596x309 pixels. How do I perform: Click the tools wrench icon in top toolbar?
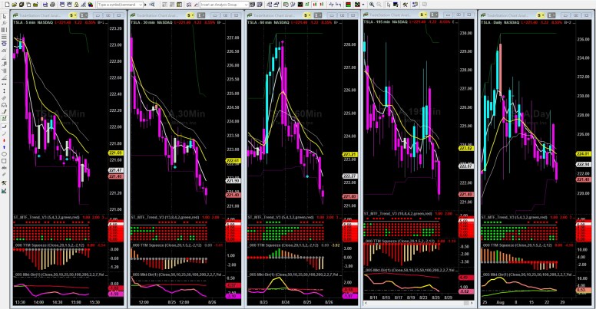point(405,5)
